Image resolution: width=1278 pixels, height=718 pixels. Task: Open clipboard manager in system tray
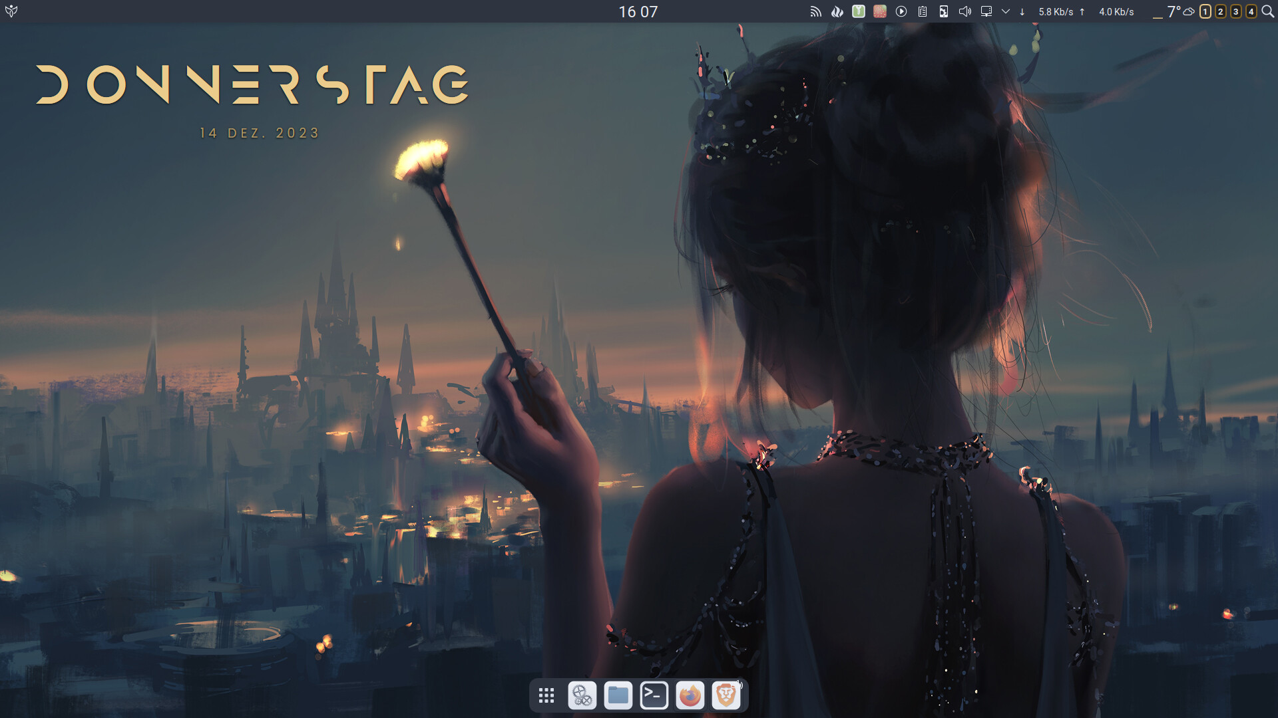point(923,11)
